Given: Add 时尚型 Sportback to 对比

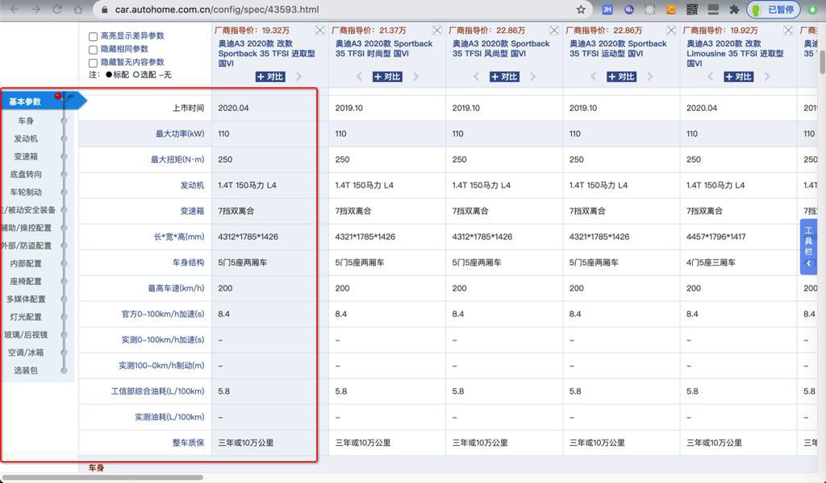Looking at the screenshot, I should click(x=387, y=76).
